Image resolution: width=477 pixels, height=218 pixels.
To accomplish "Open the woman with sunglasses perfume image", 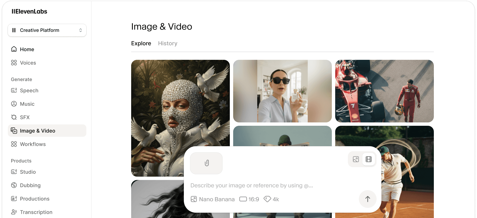I will coord(283,91).
